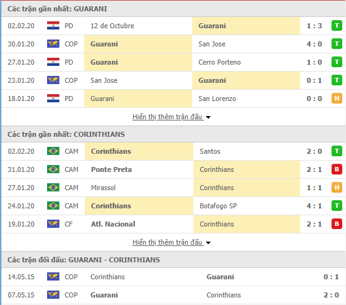Open 07.05.15 Guarani vs Corinthians 2:0 match
Screen dimensions: 346x305
point(173,295)
